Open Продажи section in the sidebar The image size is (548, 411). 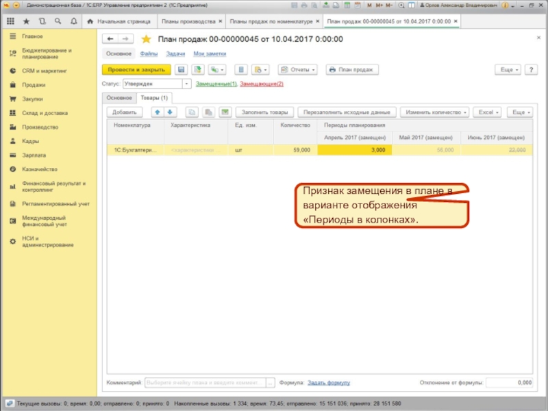33,85
